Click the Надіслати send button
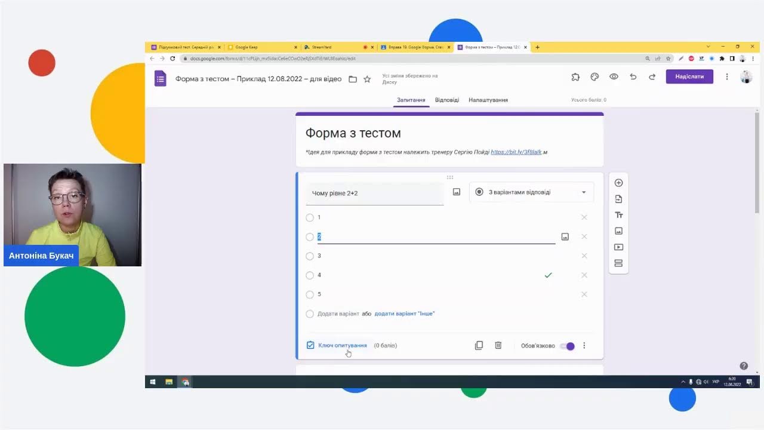The image size is (764, 430). [689, 76]
